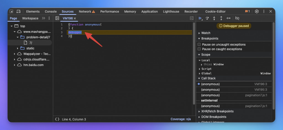Show more navigator tabs via double chevron
The image size is (283, 130).
point(43,18)
